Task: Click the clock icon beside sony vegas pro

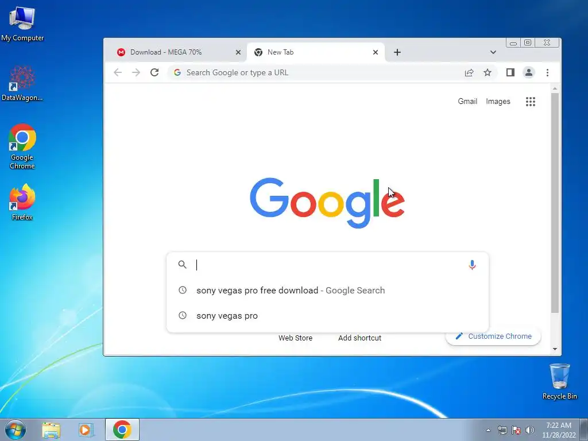Action: point(182,315)
